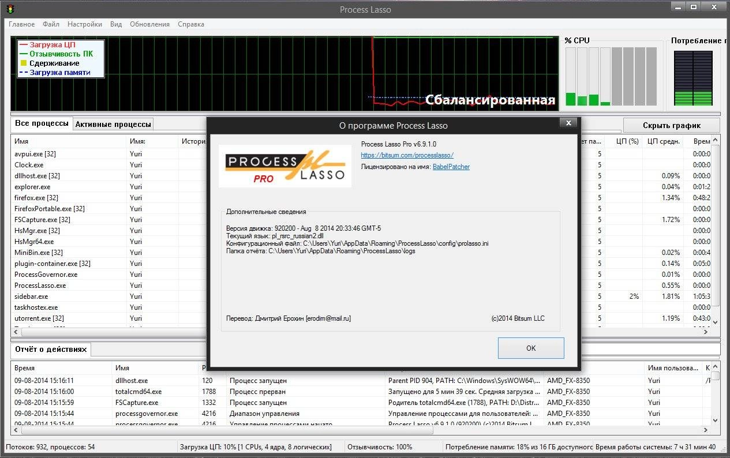The width and height of the screenshot is (730, 458).
Task: Click status bar Потребление памяти: 18% entry
Action: coord(519,447)
